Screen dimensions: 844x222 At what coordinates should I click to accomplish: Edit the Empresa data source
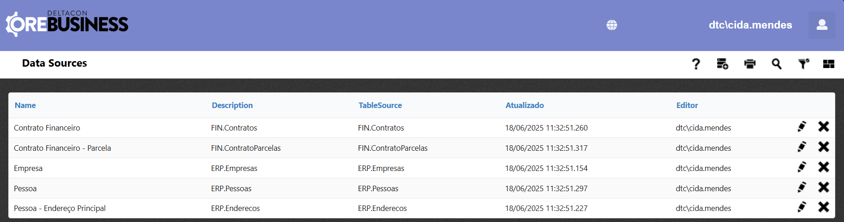click(802, 167)
